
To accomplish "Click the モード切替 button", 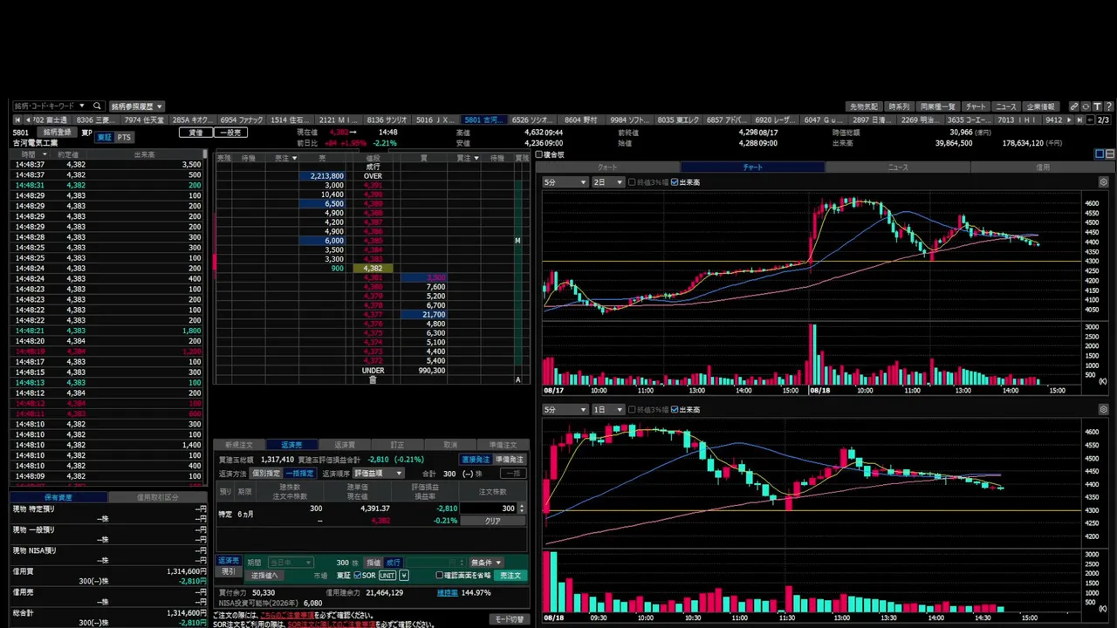I will (x=509, y=619).
